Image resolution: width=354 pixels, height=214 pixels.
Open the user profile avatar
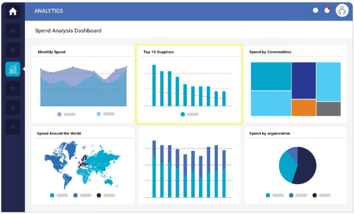tap(342, 10)
